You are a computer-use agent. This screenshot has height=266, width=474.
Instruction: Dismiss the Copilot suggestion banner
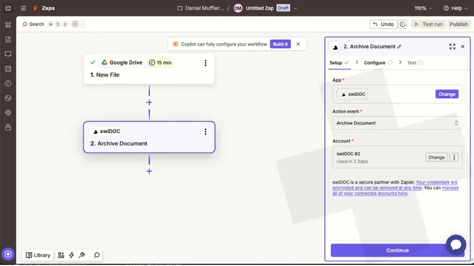[x=298, y=44]
